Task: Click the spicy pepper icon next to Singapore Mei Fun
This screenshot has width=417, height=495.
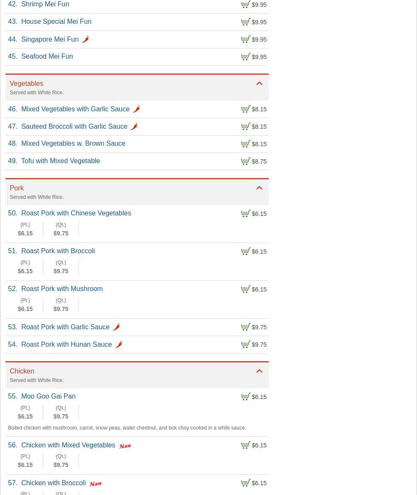Action: pyautogui.click(x=85, y=40)
